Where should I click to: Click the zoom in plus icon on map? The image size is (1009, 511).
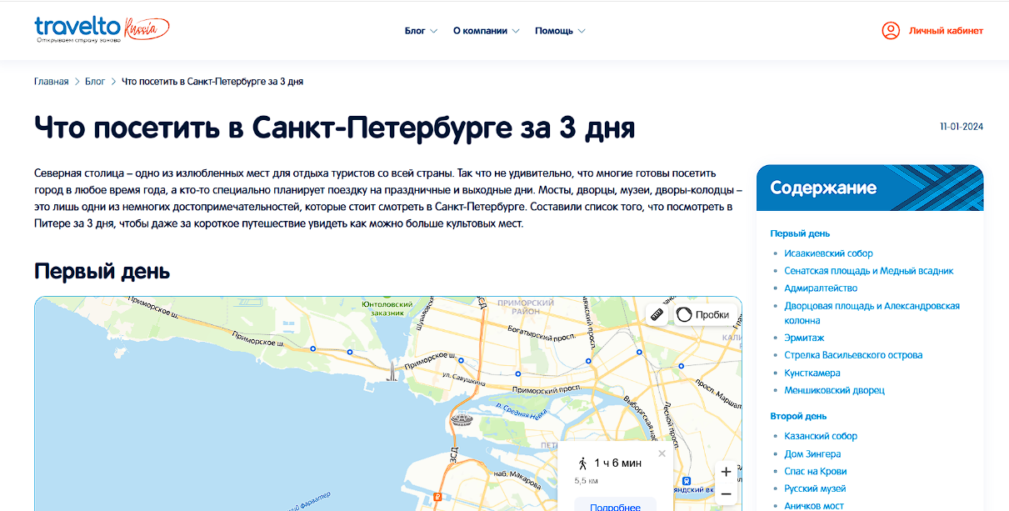727,471
